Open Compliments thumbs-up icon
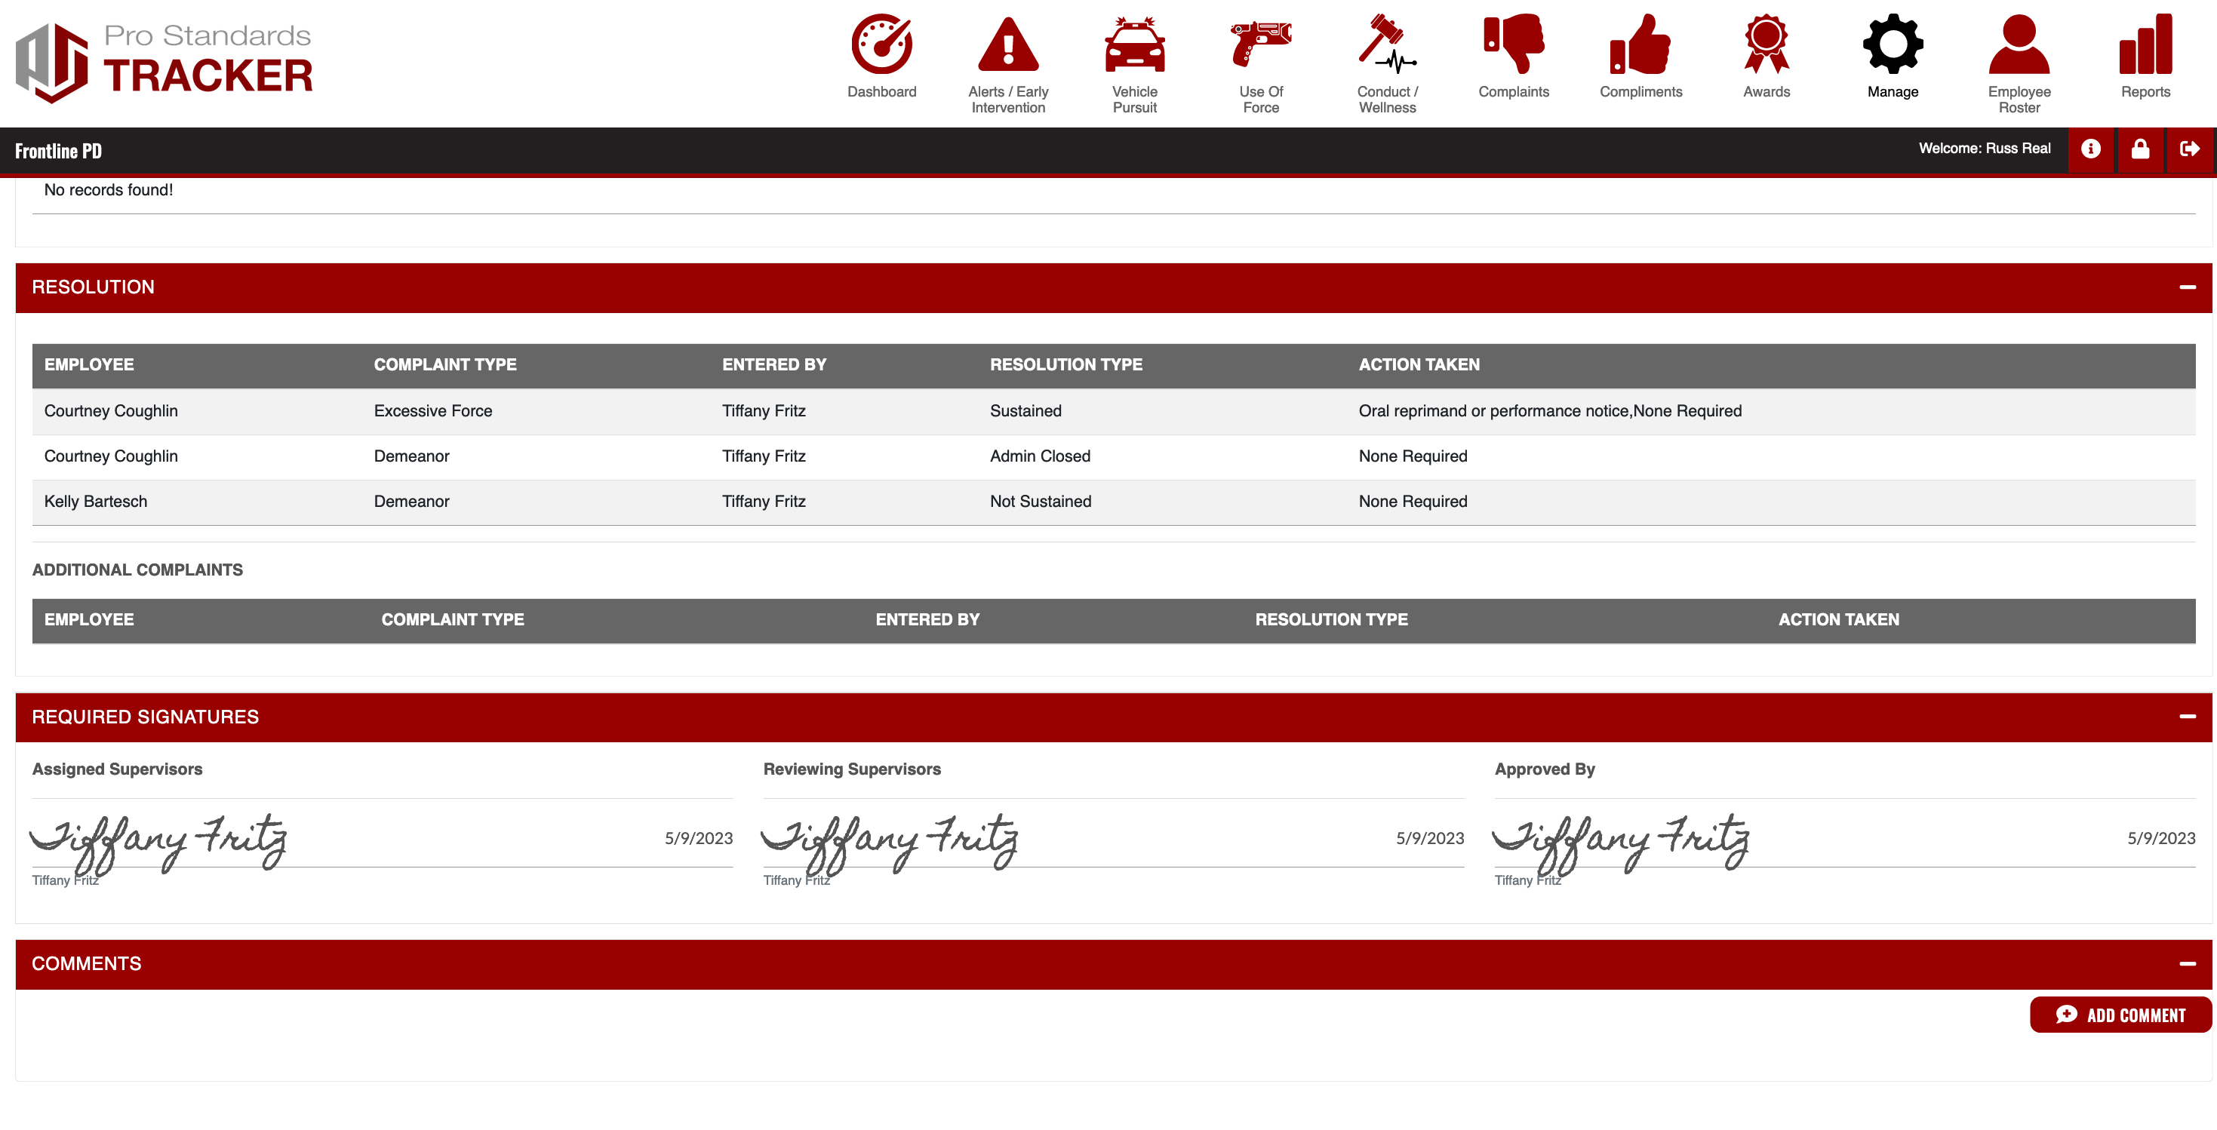 (1640, 45)
